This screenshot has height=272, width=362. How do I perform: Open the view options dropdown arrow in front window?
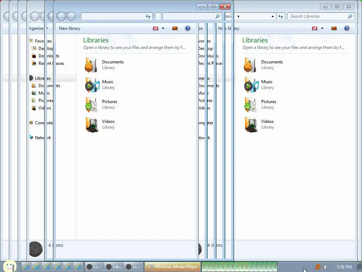click(x=163, y=28)
